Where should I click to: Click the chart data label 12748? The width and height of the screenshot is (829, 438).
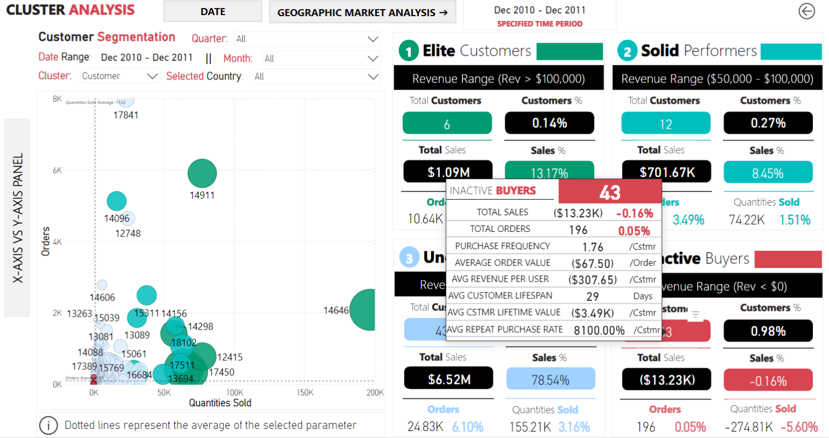point(128,234)
